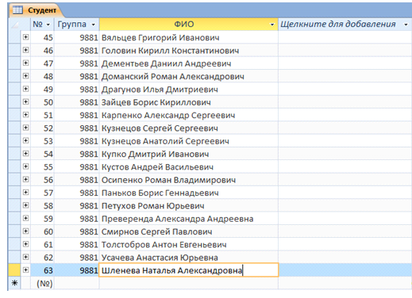
Task: Select cell Усачева Анастасия Юрьевна
Action: (189, 258)
